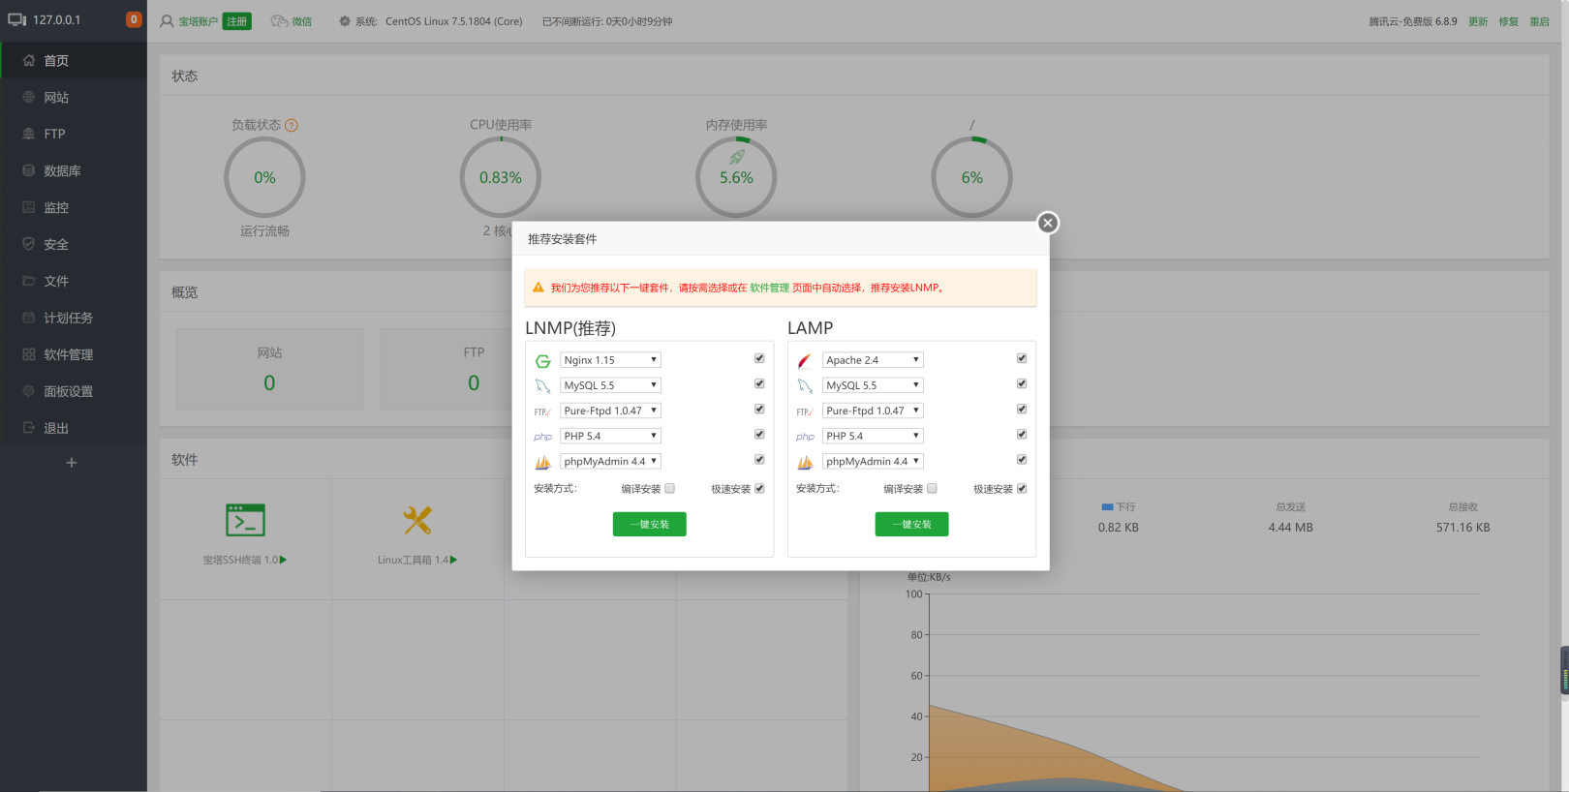Close the 推荐安装套件 dialog
The image size is (1569, 792).
[1047, 223]
